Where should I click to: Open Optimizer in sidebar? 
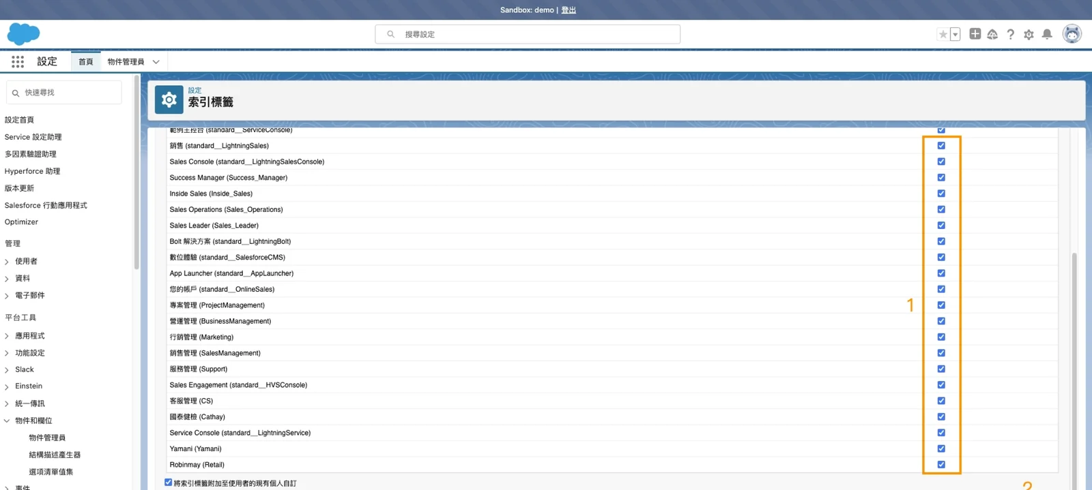(x=21, y=222)
